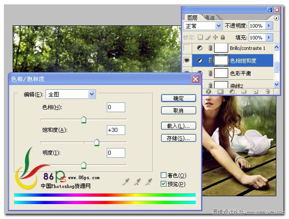
Task: Click the 取消 cancel button
Action: click(x=178, y=110)
